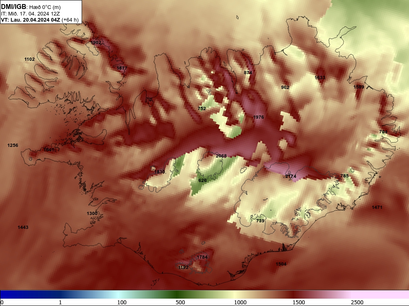Click the map value label 2068
This screenshot has width=409, height=306.
pyautogui.click(x=221, y=156)
